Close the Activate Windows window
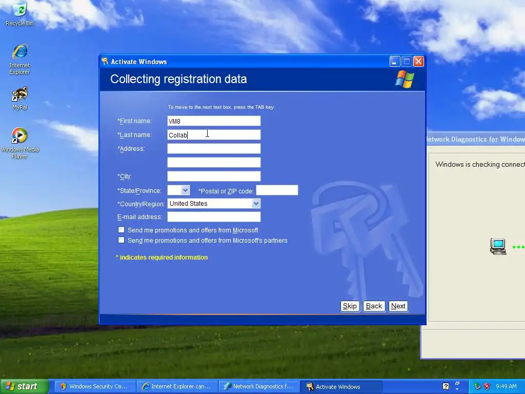This screenshot has height=394, width=525. [x=418, y=62]
